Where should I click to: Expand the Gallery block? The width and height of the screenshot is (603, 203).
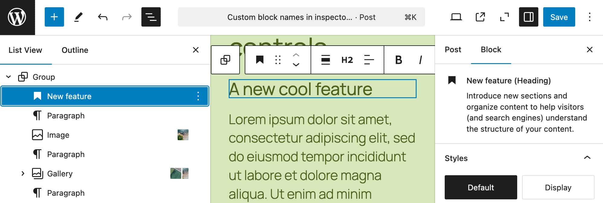tap(23, 173)
